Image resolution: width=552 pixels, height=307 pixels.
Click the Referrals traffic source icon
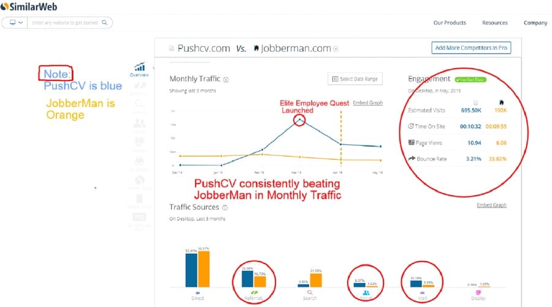pyautogui.click(x=254, y=292)
